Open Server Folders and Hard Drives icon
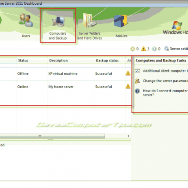 [x=90, y=20]
